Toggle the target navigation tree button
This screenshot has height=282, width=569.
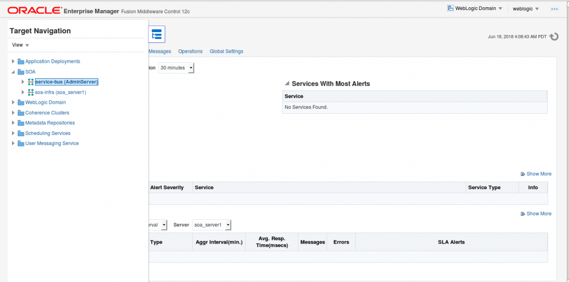(x=157, y=34)
